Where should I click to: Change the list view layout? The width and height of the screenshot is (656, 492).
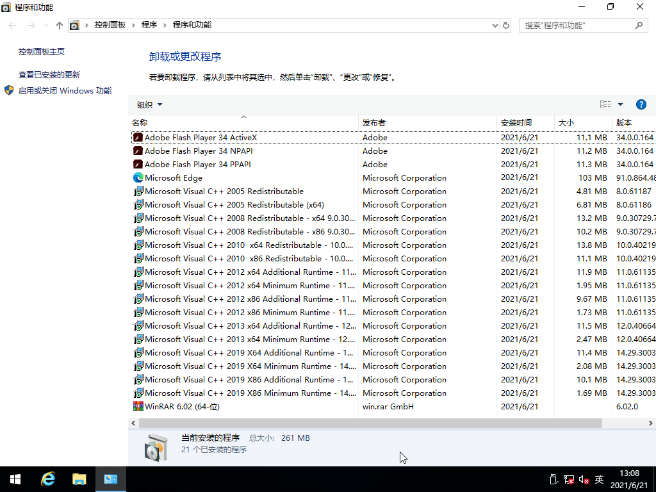click(x=605, y=104)
